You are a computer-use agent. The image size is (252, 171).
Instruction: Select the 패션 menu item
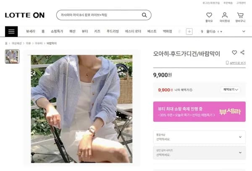pos(72,31)
